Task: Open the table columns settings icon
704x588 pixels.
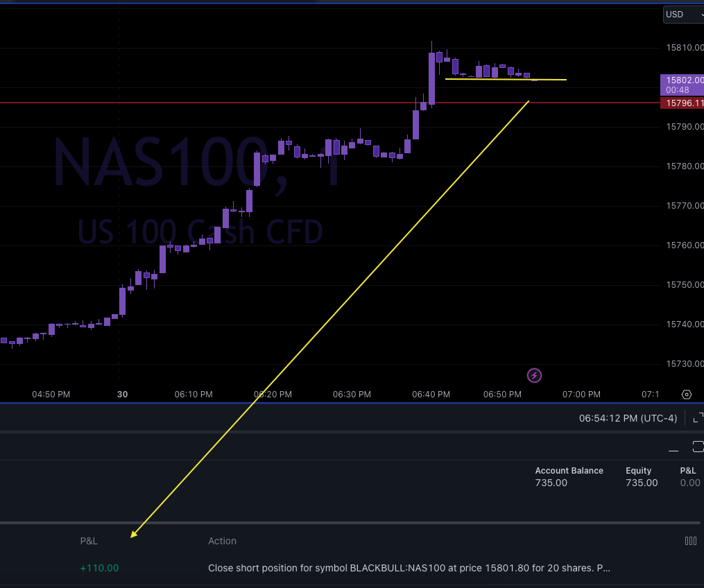Action: pos(691,541)
